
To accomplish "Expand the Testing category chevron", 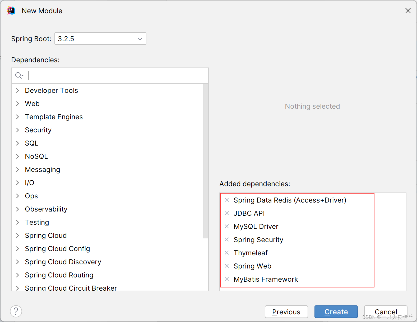I will click(x=17, y=222).
